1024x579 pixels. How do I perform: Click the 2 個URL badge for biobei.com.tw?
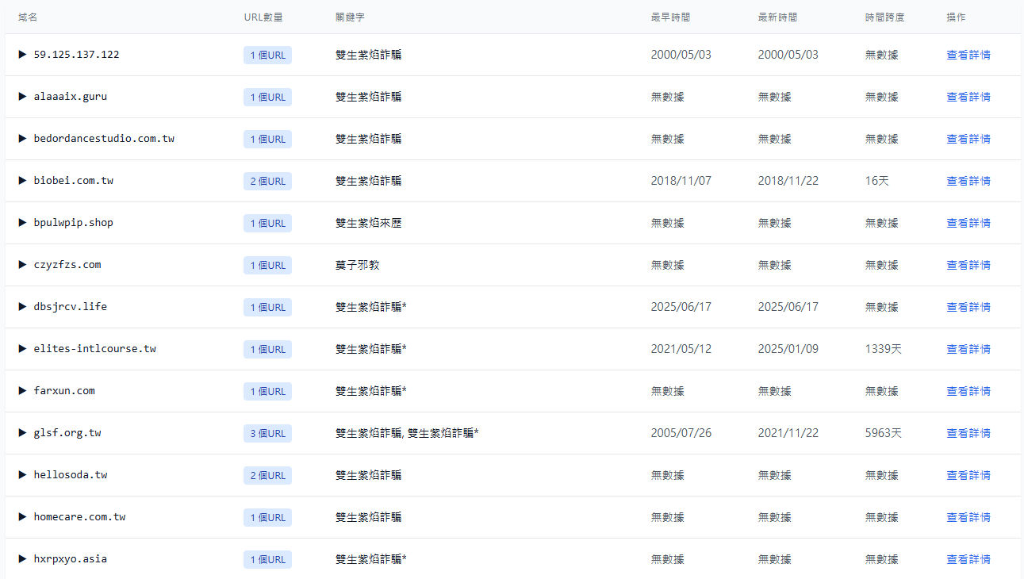(267, 182)
